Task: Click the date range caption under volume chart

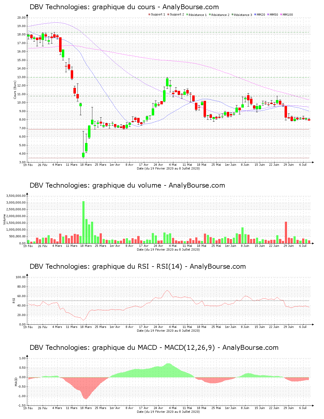Action: pyautogui.click(x=168, y=250)
